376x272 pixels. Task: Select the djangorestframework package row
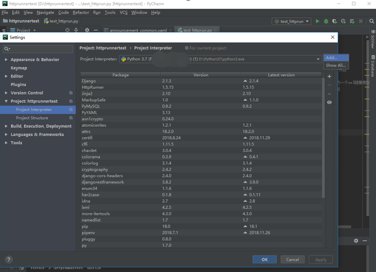point(201,182)
